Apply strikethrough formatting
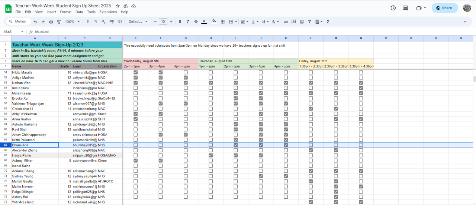This screenshot has height=205, width=476. [196, 22]
